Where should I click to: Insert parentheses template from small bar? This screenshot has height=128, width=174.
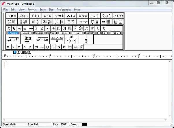(x=59, y=28)
